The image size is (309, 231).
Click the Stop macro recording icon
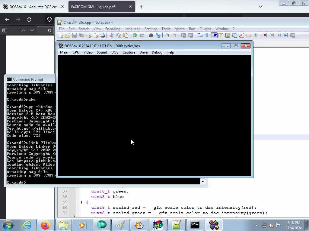[x=272, y=35]
